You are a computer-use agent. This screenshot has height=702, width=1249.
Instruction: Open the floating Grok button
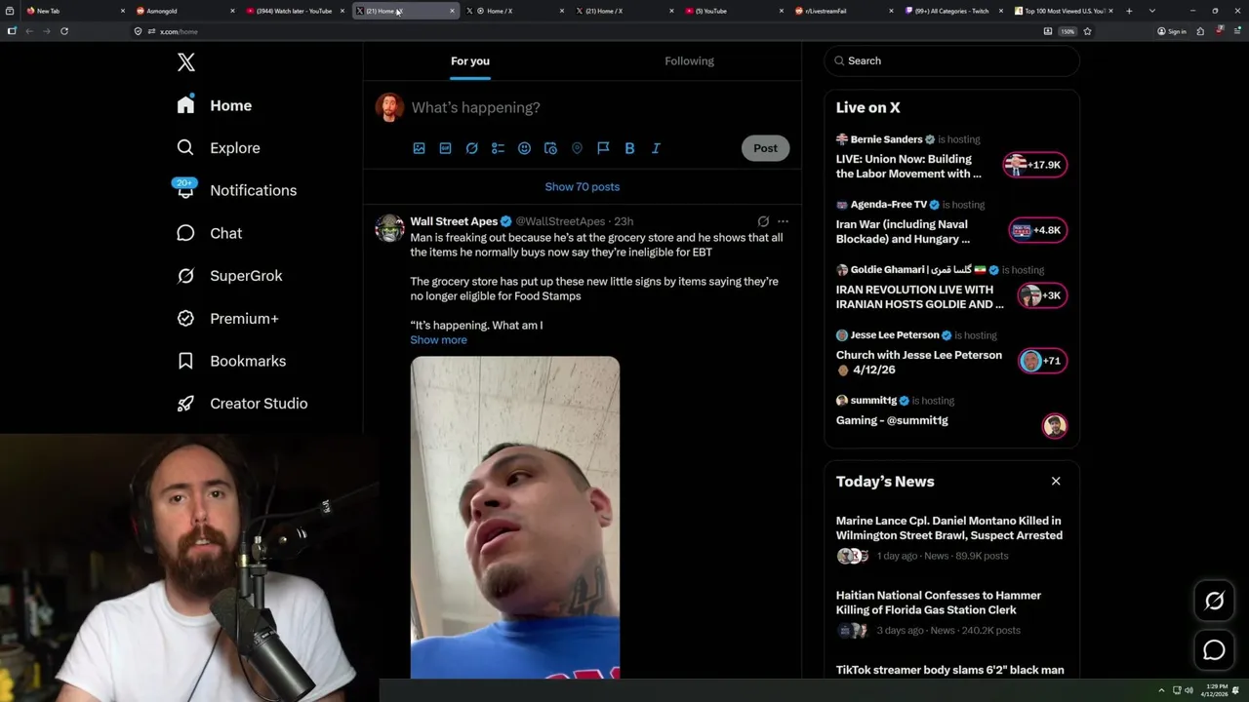[1214, 602]
